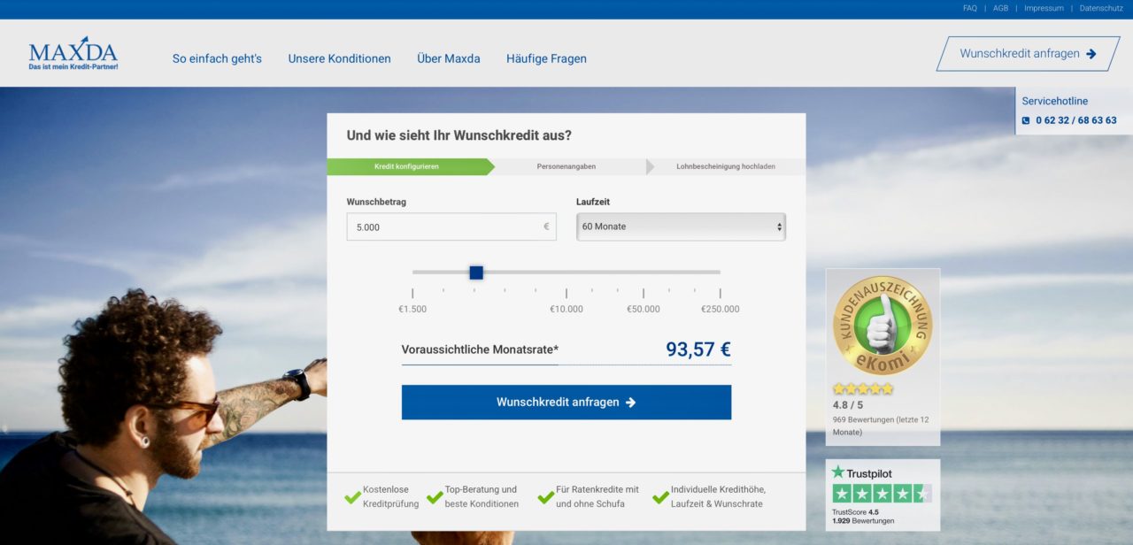
Task: Click the €250.000 slider label
Action: (721, 309)
